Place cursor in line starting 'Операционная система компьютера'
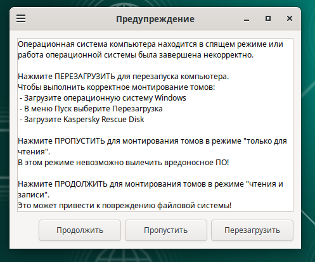 click(150, 44)
